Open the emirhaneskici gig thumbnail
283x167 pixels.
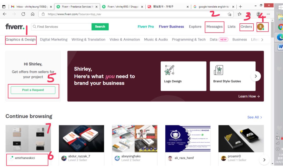(28, 139)
